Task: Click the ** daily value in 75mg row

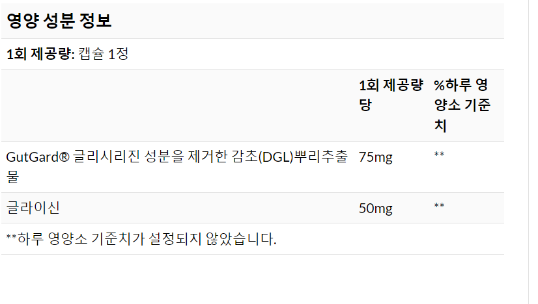Action: [439, 155]
